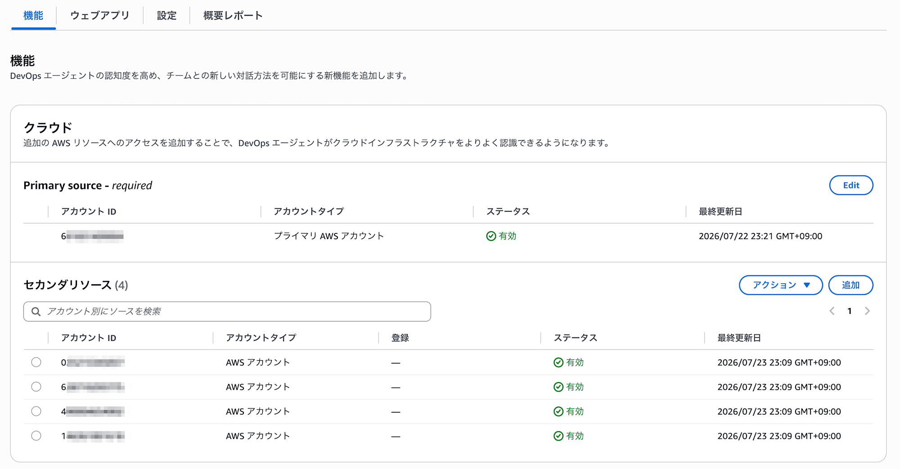Focus the アカウント別にソースを検索 search field

(227, 312)
